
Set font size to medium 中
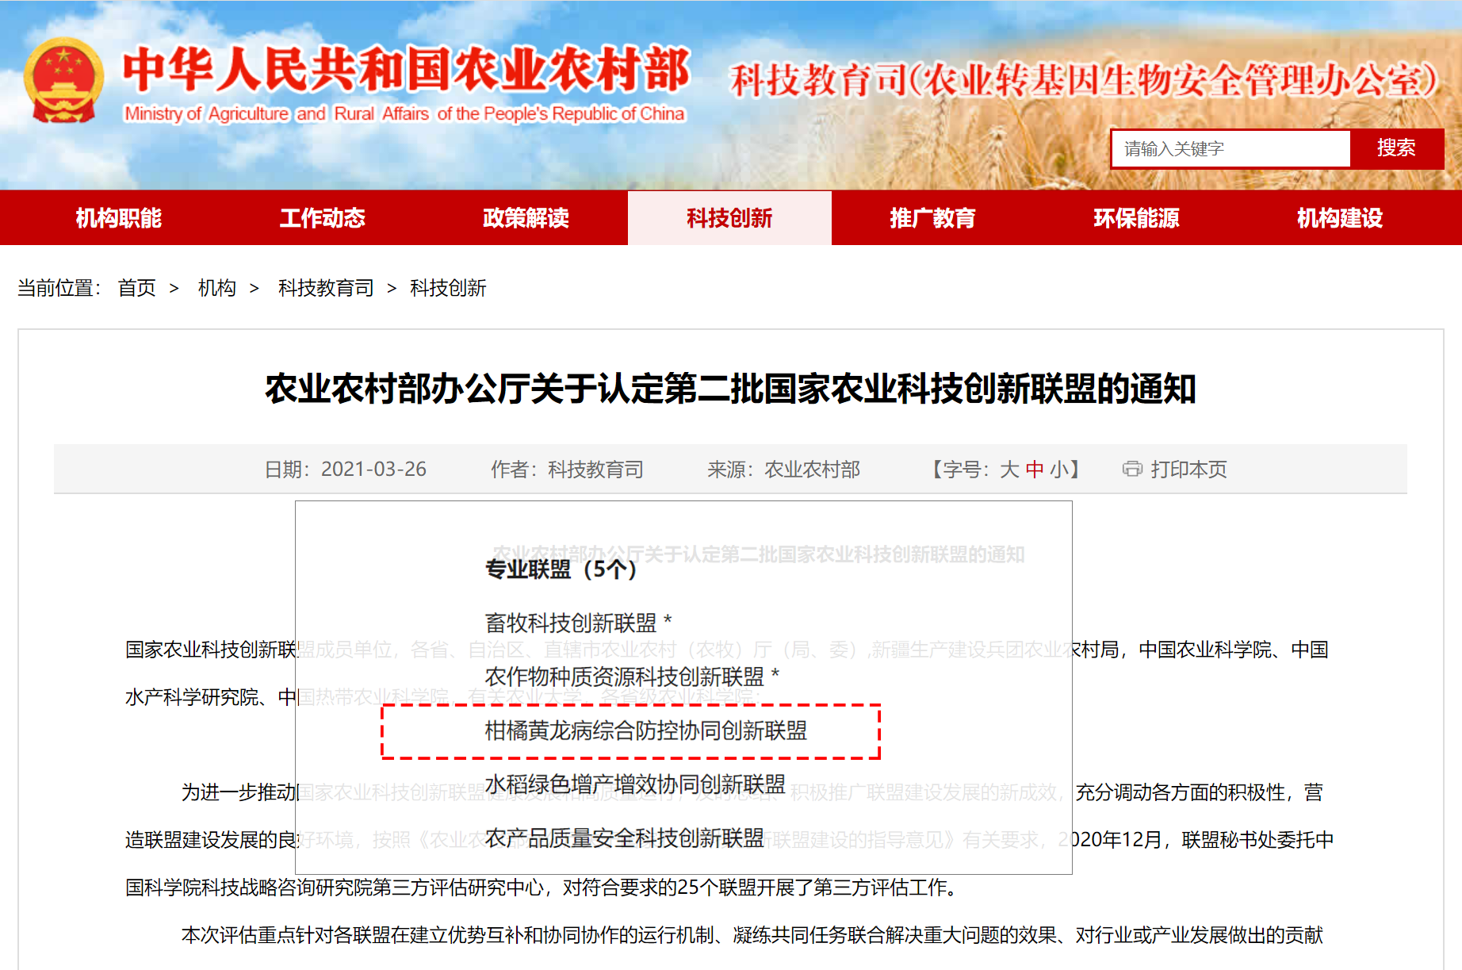click(1034, 470)
